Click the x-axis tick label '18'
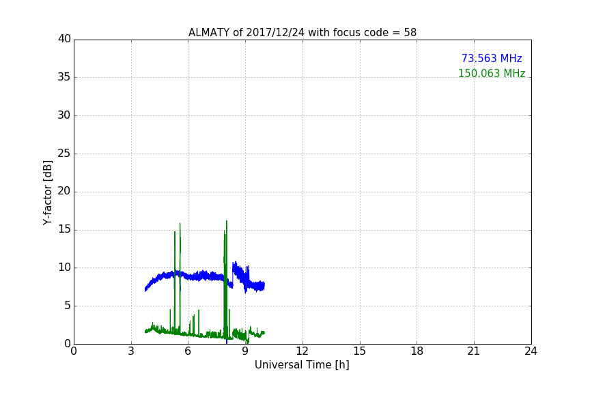 pos(417,351)
